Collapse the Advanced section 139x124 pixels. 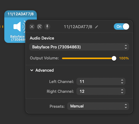[32, 70]
